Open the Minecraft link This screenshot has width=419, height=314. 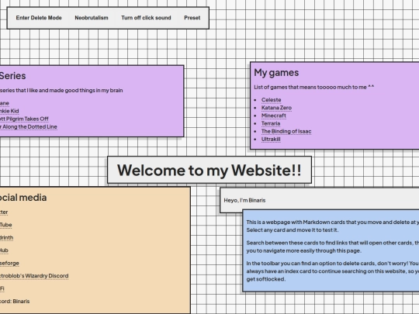tap(274, 116)
